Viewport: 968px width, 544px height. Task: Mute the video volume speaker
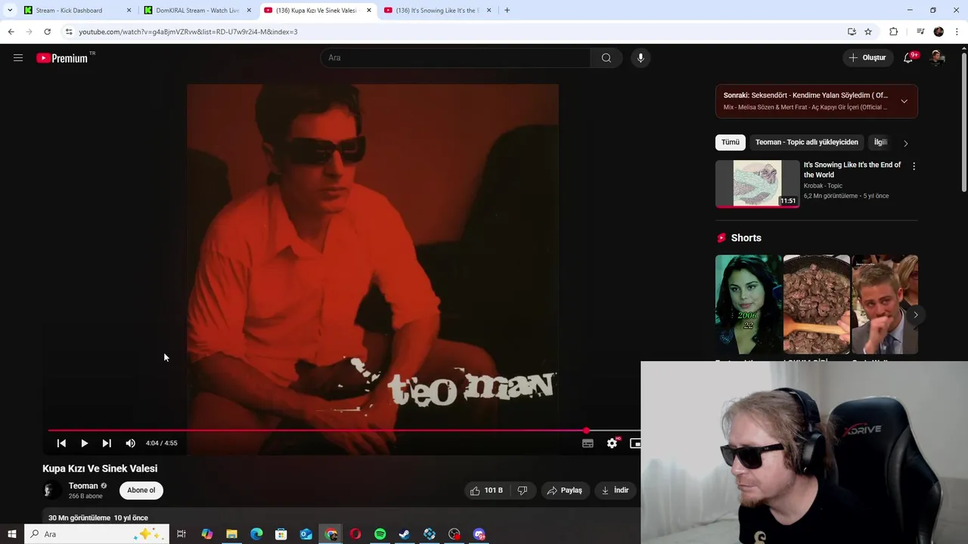[130, 444]
